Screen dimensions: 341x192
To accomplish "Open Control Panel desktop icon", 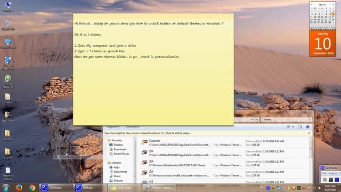I will [x=8, y=44].
